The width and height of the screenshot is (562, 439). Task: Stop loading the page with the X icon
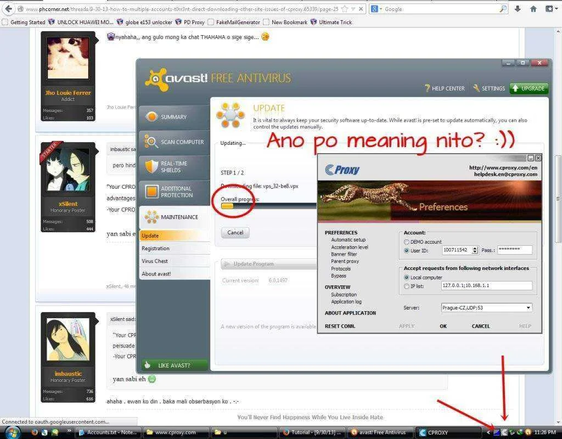[x=361, y=9]
